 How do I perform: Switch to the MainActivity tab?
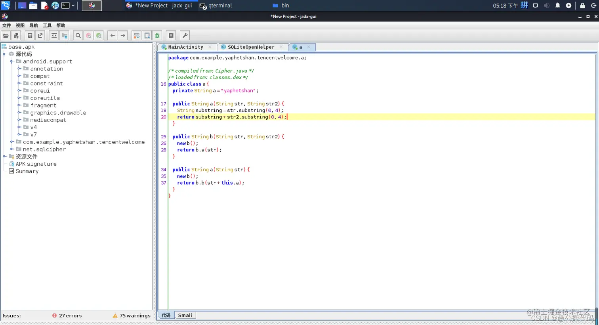pyautogui.click(x=185, y=47)
